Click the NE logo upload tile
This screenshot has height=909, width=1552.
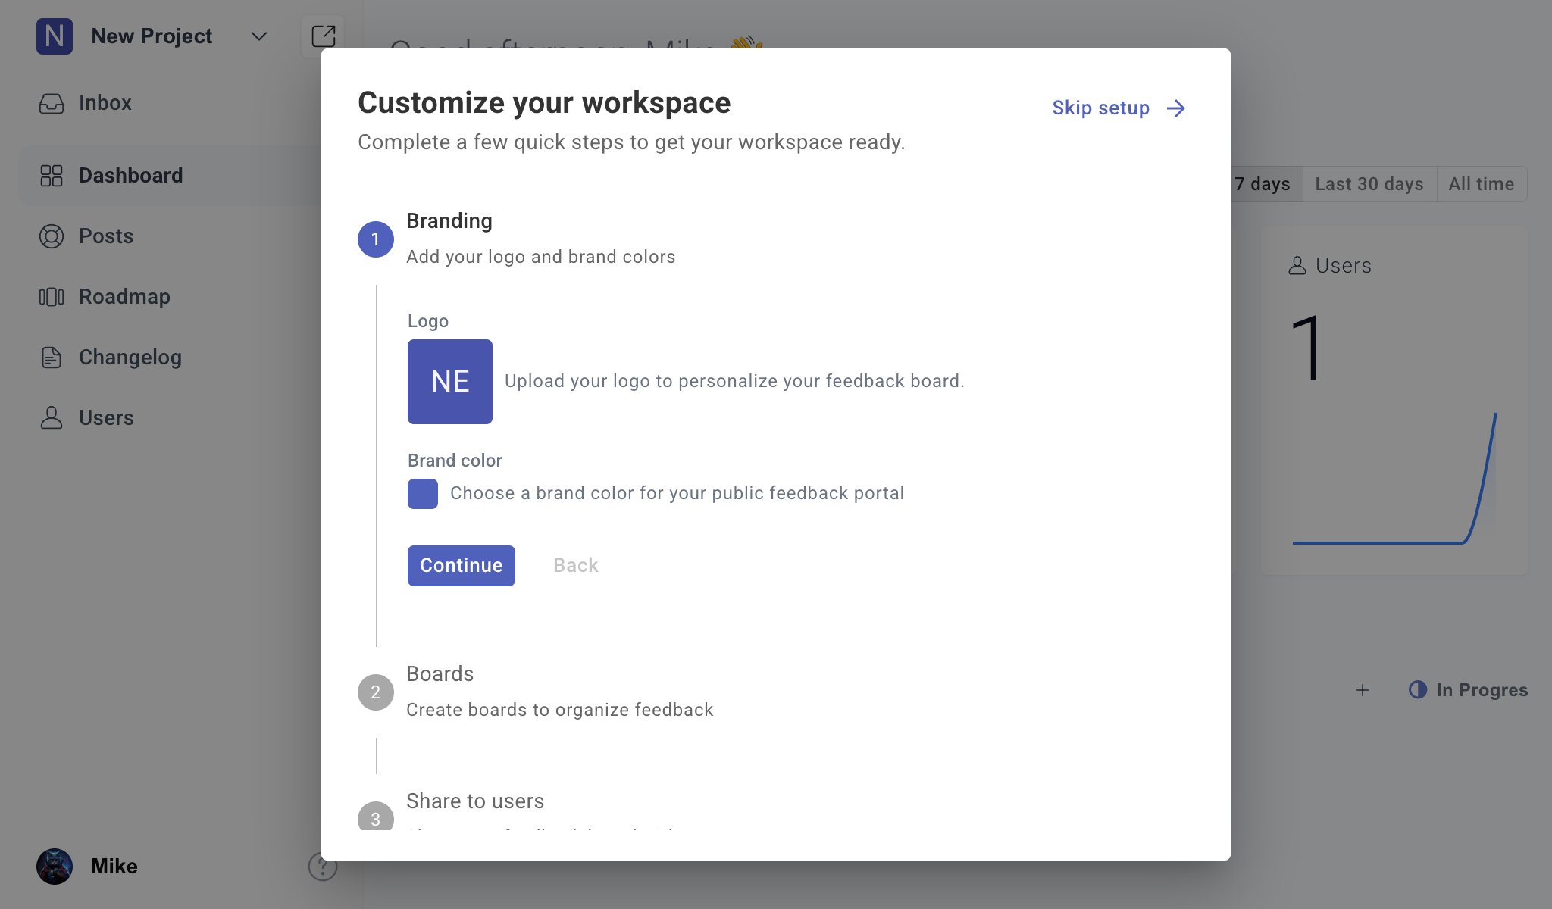click(450, 382)
